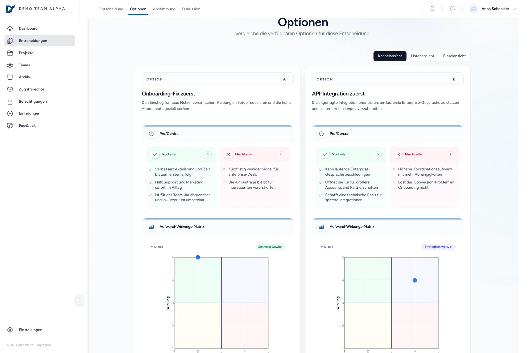Open Archiv box icon in sidebar
530x353 pixels.
click(x=10, y=77)
